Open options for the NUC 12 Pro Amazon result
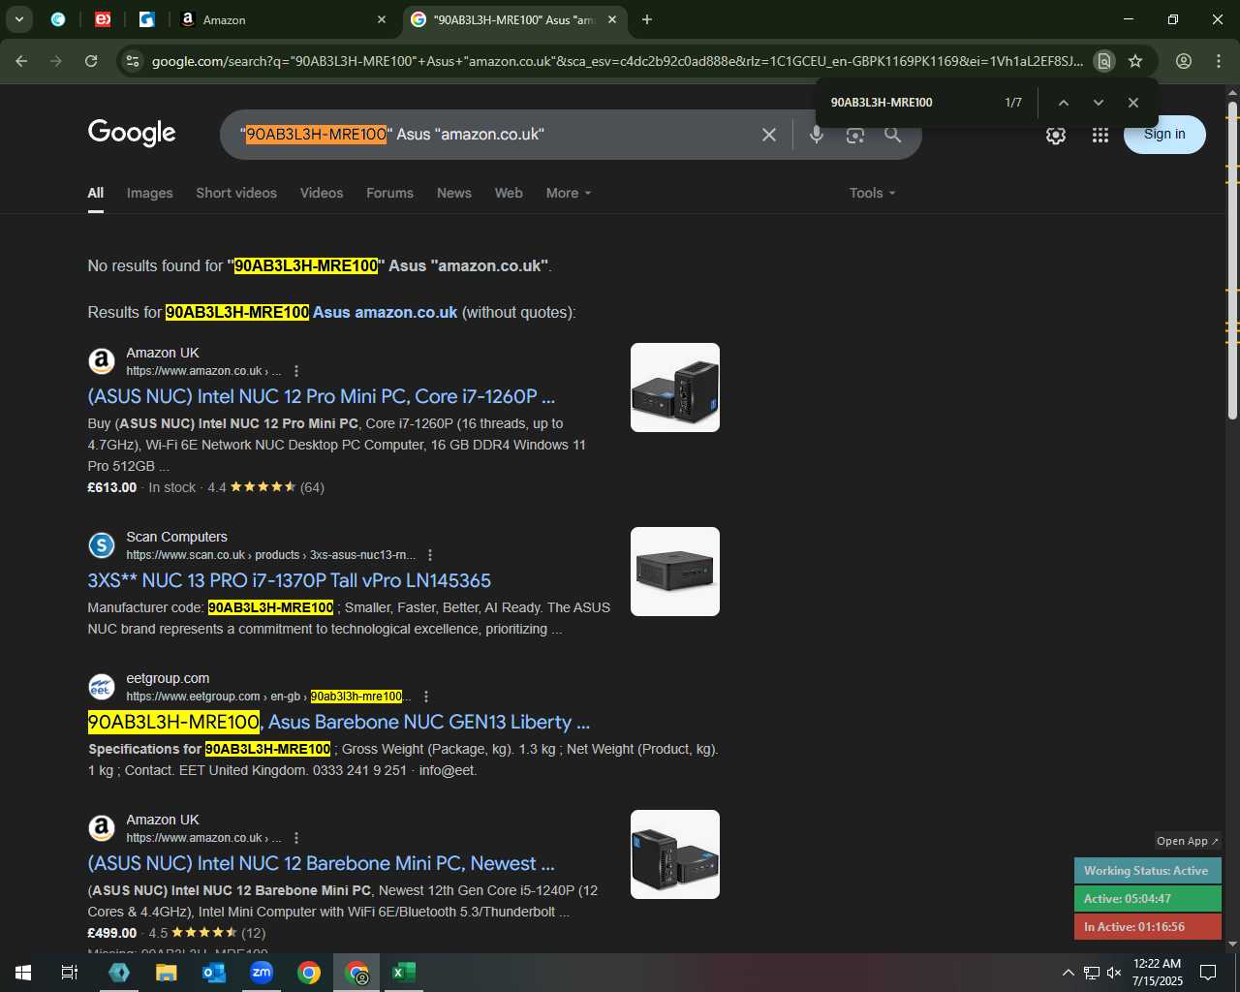 [x=296, y=371]
